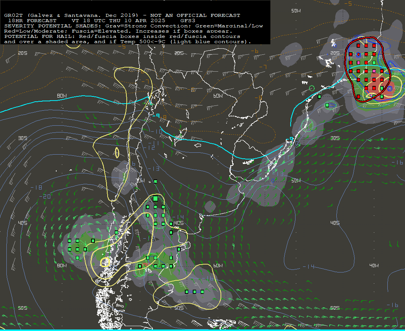Click the '-12' contour label
Image resolution: width=405 pixels, height=331 pixels.
(x=149, y=148)
